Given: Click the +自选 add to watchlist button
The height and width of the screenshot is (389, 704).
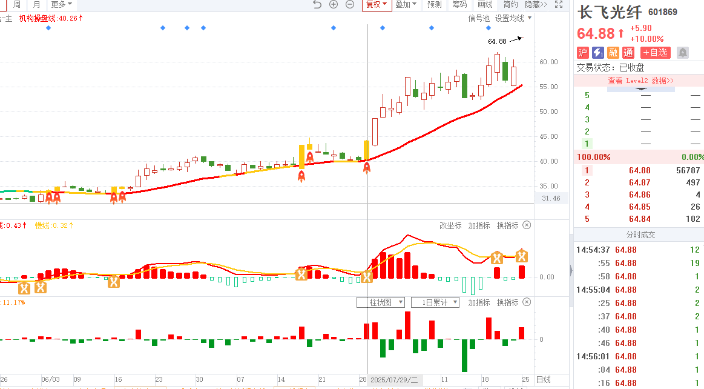Looking at the screenshot, I should pyautogui.click(x=656, y=53).
